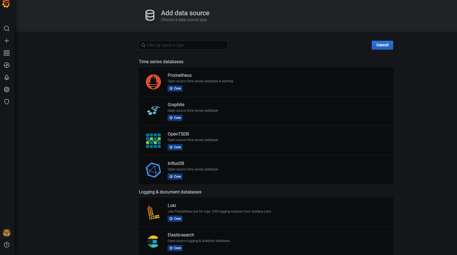The width and height of the screenshot is (457, 255).
Task: Click Loki's 'Like Prometheus but for logs' description
Action: (219, 211)
